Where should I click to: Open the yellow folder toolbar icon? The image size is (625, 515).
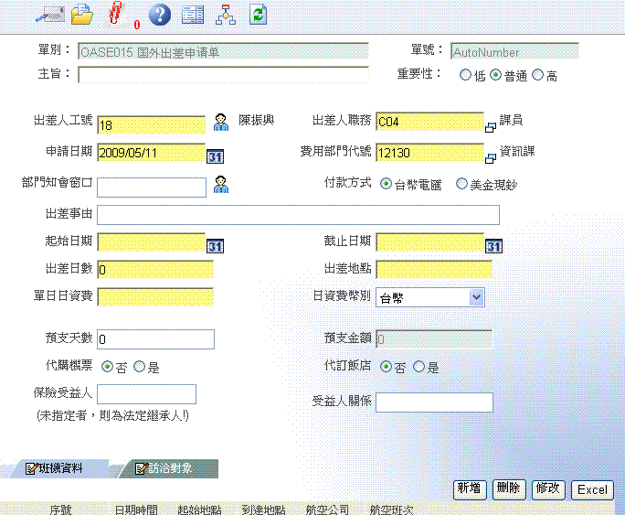tap(83, 14)
